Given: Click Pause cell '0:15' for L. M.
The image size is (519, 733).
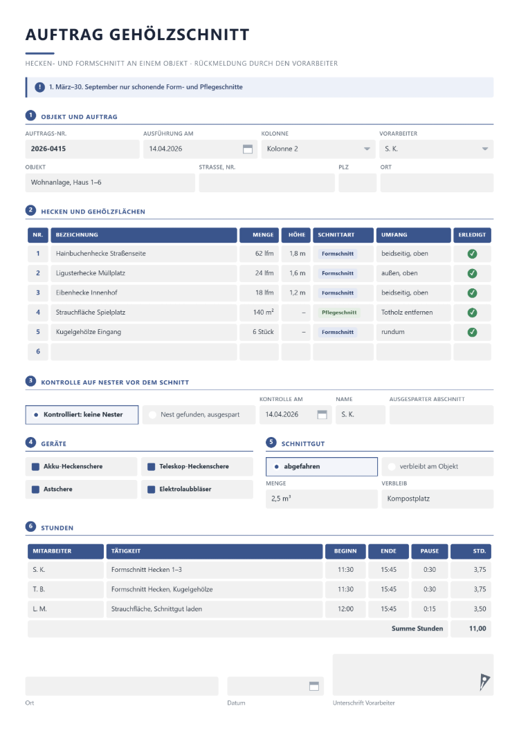Looking at the screenshot, I should [429, 609].
